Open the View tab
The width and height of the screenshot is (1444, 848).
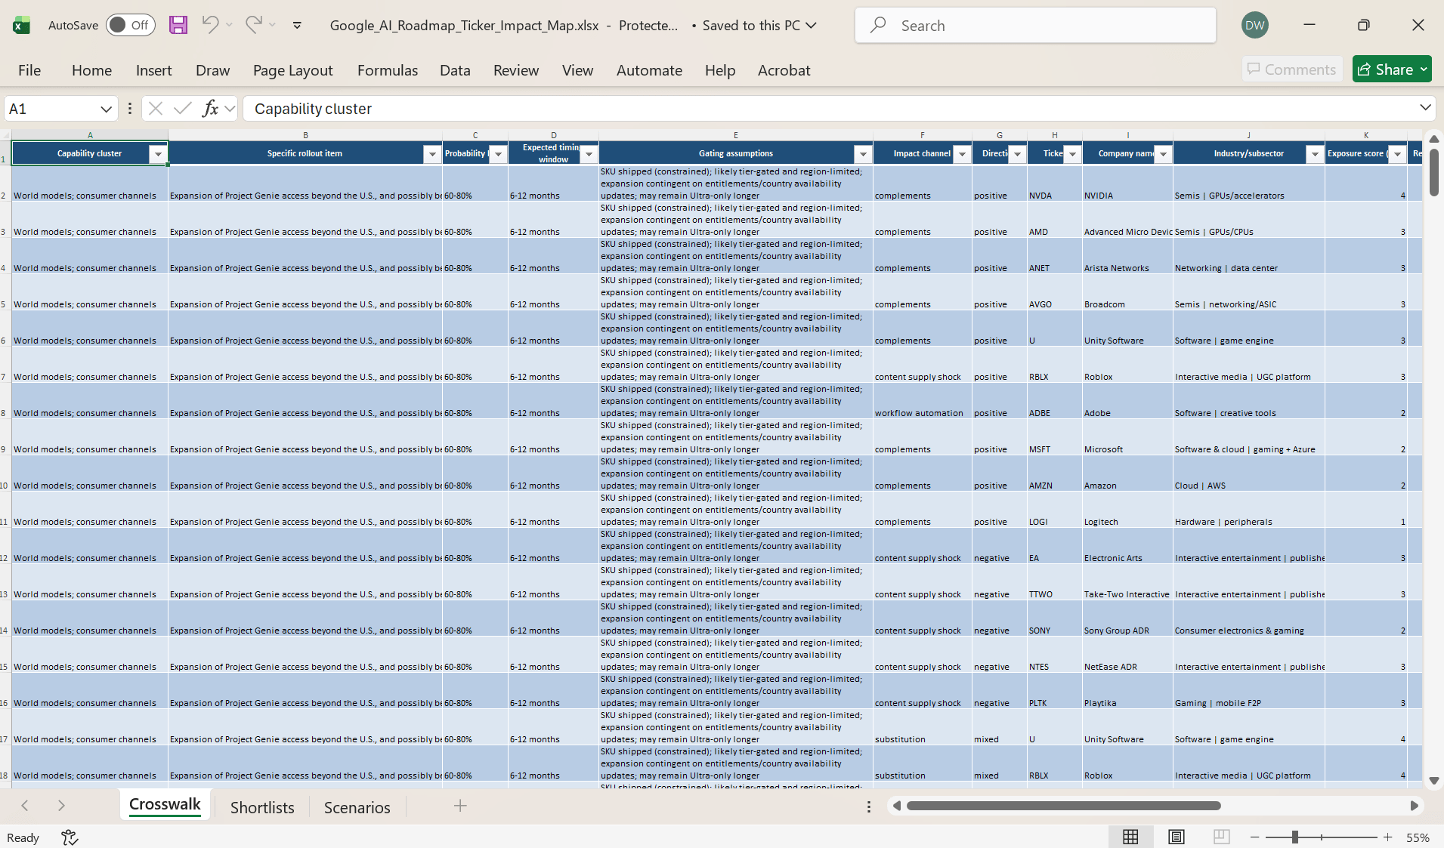click(x=577, y=69)
